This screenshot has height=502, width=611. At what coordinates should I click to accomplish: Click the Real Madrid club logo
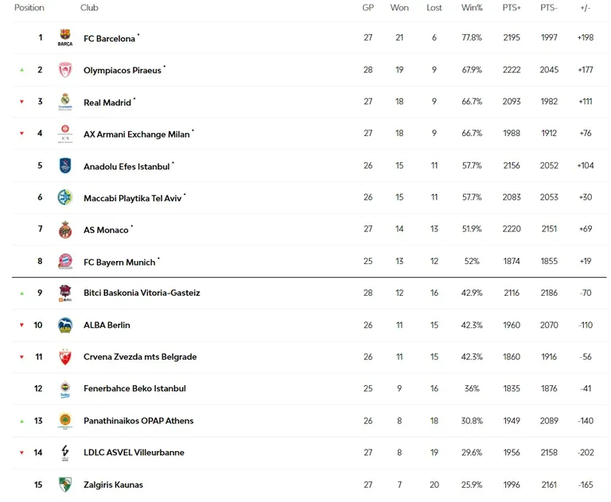(x=65, y=102)
